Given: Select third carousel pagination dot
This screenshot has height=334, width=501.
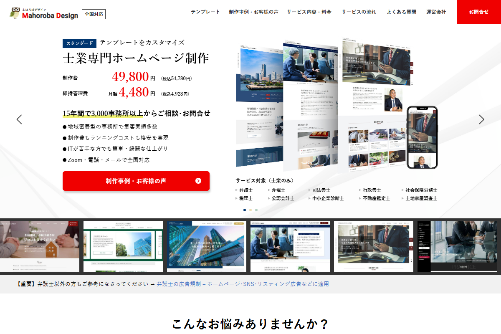Looking at the screenshot, I should click(x=256, y=210).
